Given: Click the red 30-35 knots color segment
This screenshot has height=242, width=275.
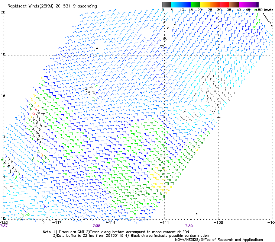Looking at the screenshot, I should coord(224,4).
